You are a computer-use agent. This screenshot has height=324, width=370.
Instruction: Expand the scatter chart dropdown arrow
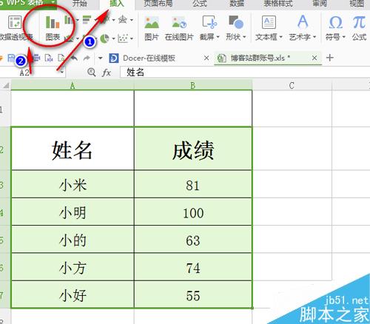[x=132, y=38]
